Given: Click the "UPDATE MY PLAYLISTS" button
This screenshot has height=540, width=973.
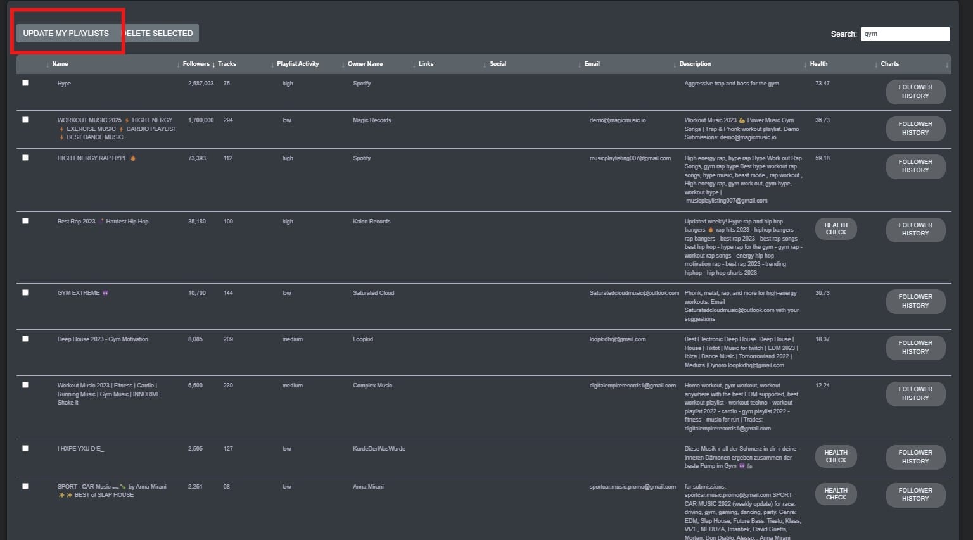Looking at the screenshot, I should click(x=65, y=33).
